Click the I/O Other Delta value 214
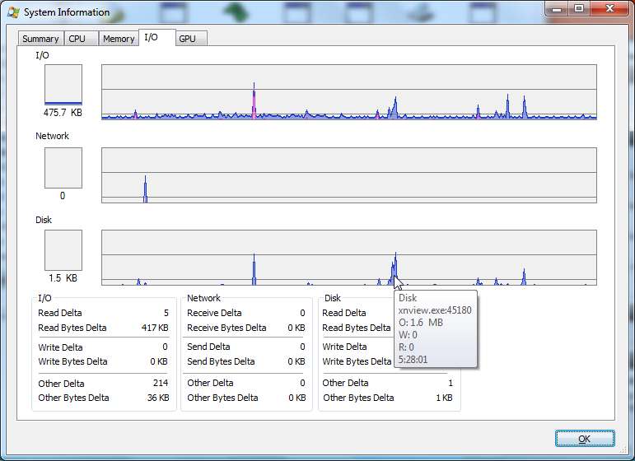The image size is (635, 461). 160,384
